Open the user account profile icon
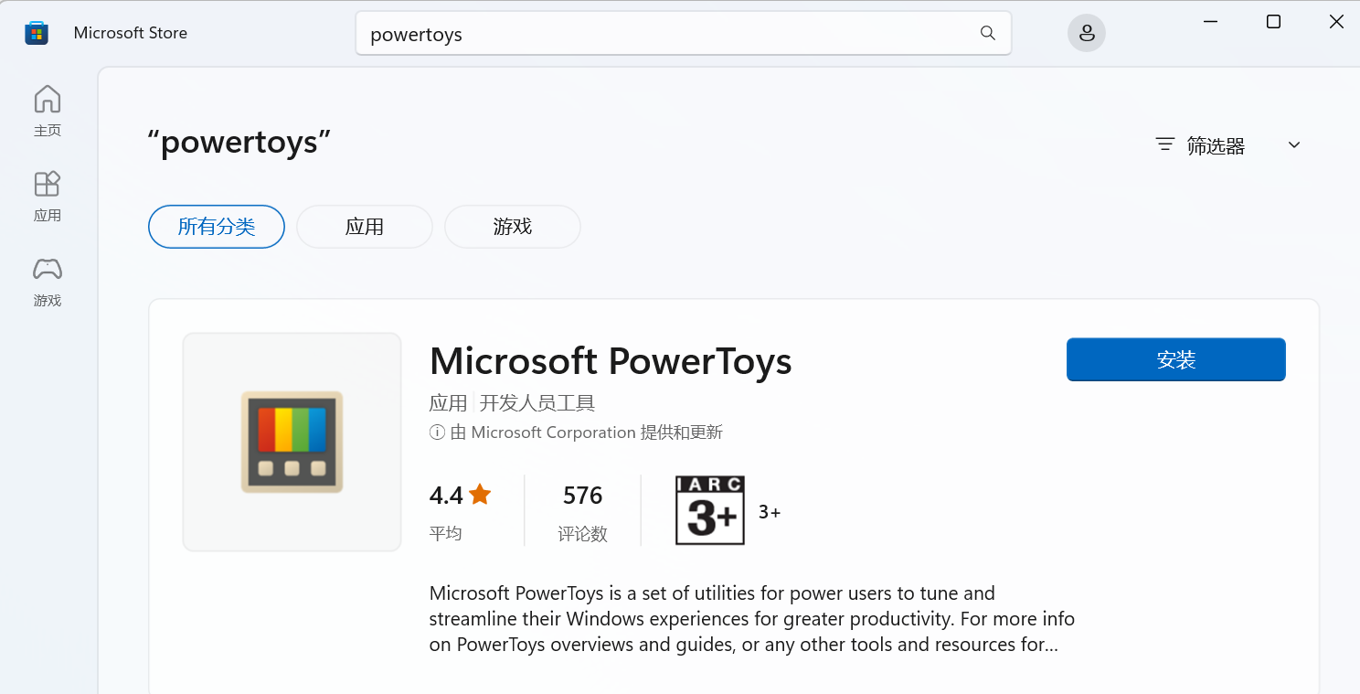 pyautogui.click(x=1086, y=33)
